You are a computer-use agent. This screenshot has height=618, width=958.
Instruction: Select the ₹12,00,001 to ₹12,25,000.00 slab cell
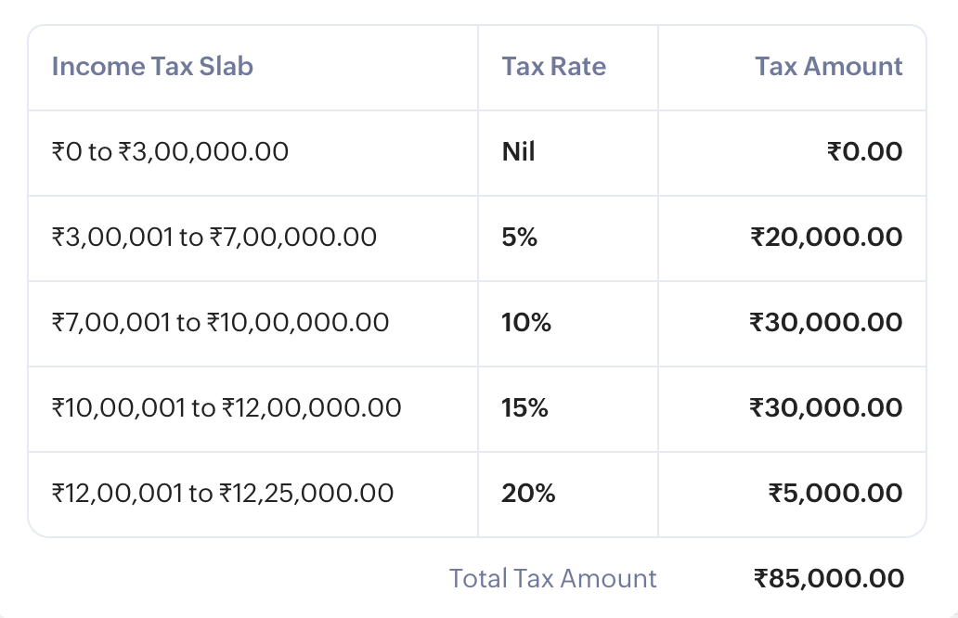[223, 494]
